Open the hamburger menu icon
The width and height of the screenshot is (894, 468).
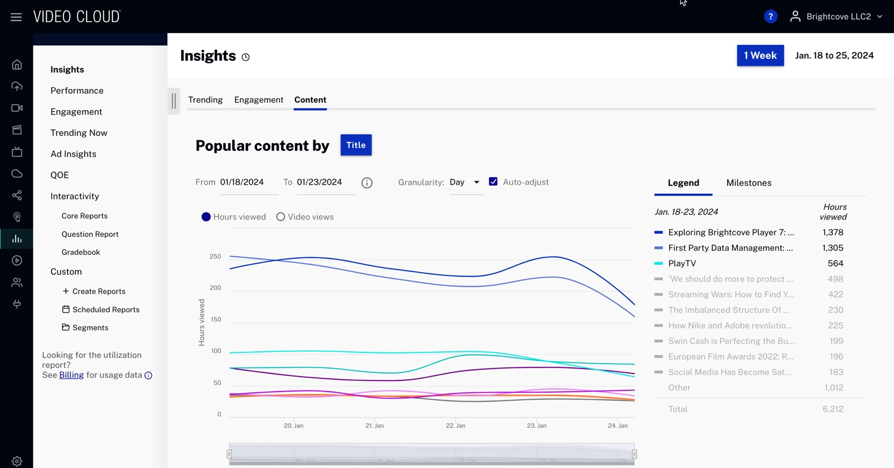tap(16, 16)
